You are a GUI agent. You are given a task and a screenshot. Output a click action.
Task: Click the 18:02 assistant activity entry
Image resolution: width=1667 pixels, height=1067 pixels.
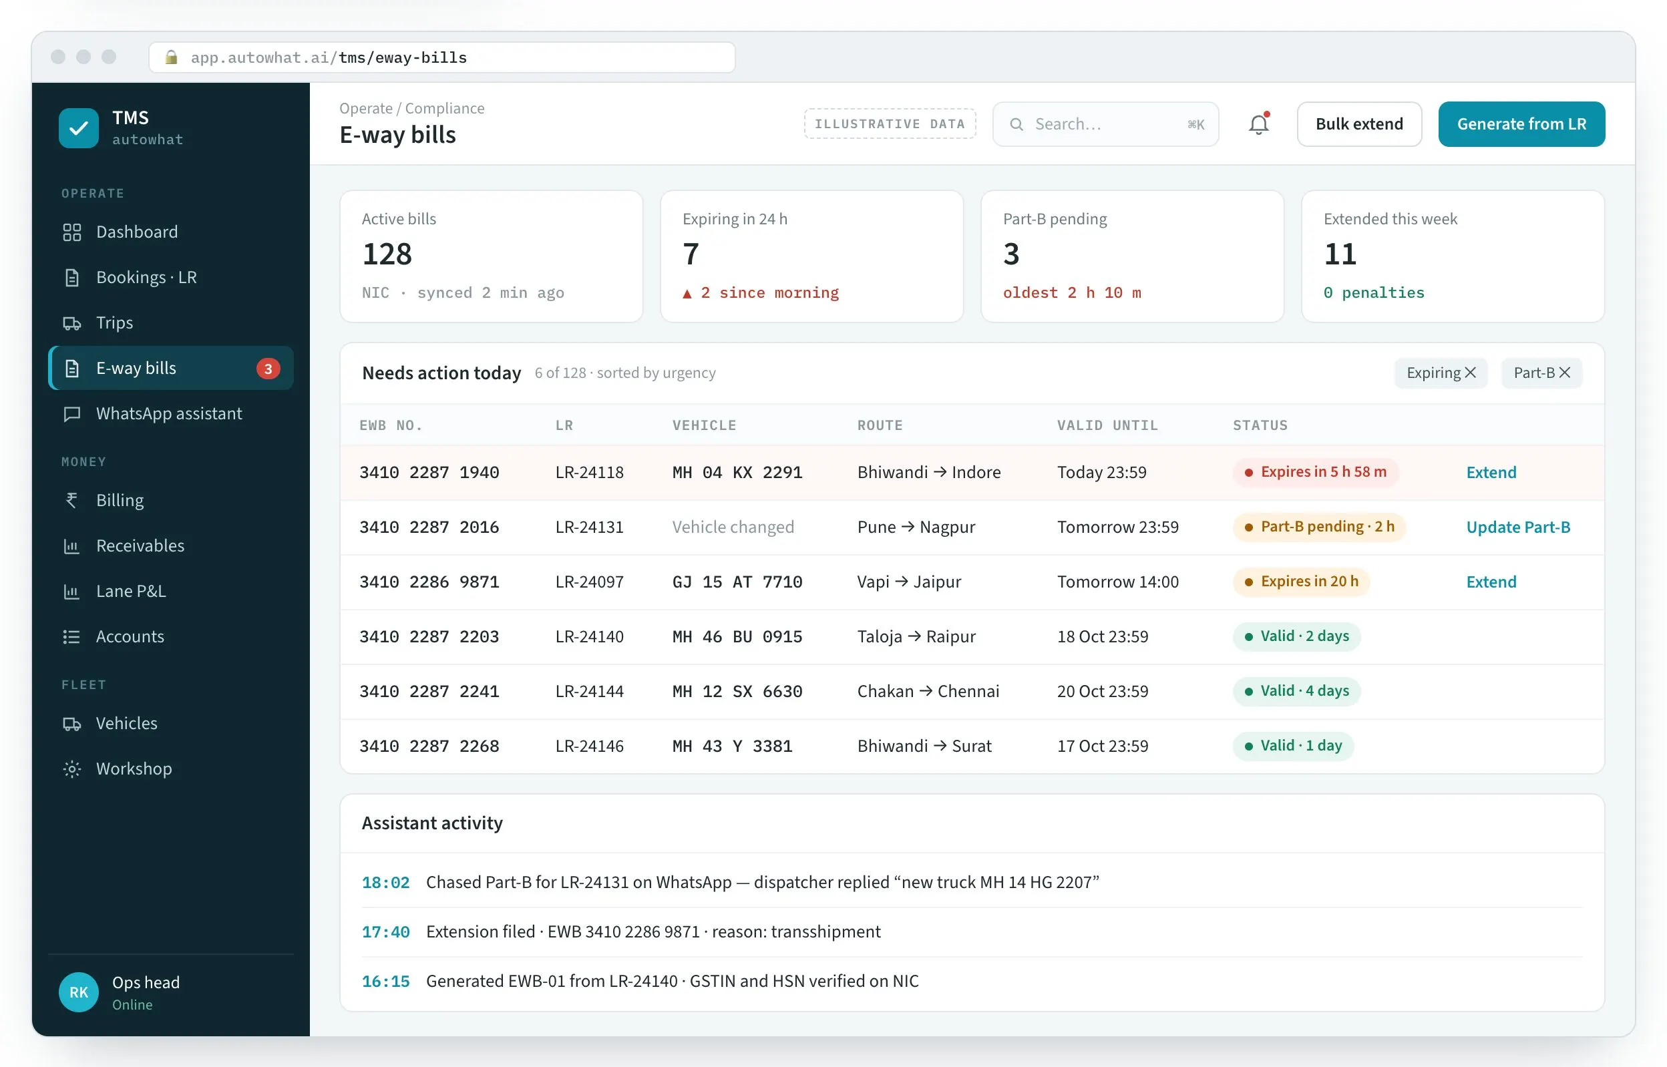(x=971, y=883)
